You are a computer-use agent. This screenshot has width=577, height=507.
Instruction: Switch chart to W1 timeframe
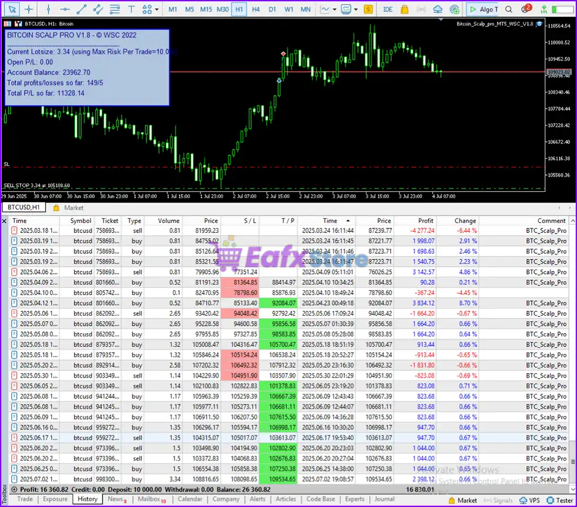(x=288, y=9)
